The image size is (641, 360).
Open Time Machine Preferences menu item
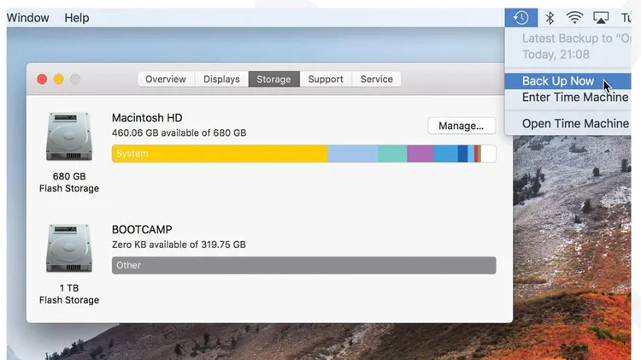(x=574, y=123)
